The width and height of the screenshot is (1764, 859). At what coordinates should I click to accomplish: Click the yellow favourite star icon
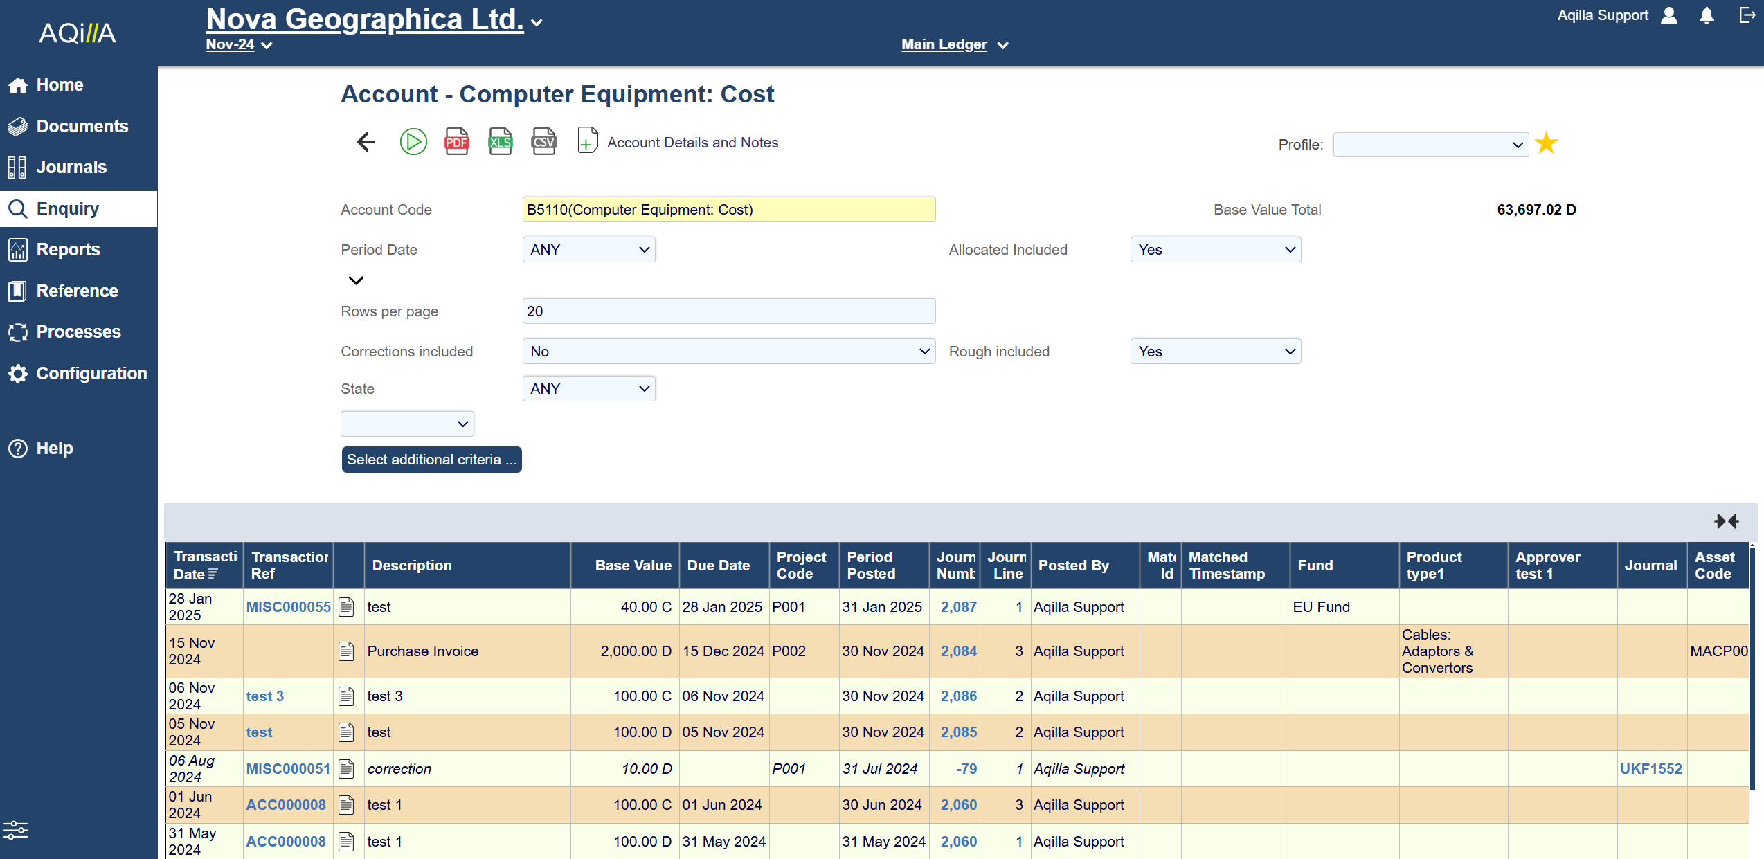(1546, 144)
